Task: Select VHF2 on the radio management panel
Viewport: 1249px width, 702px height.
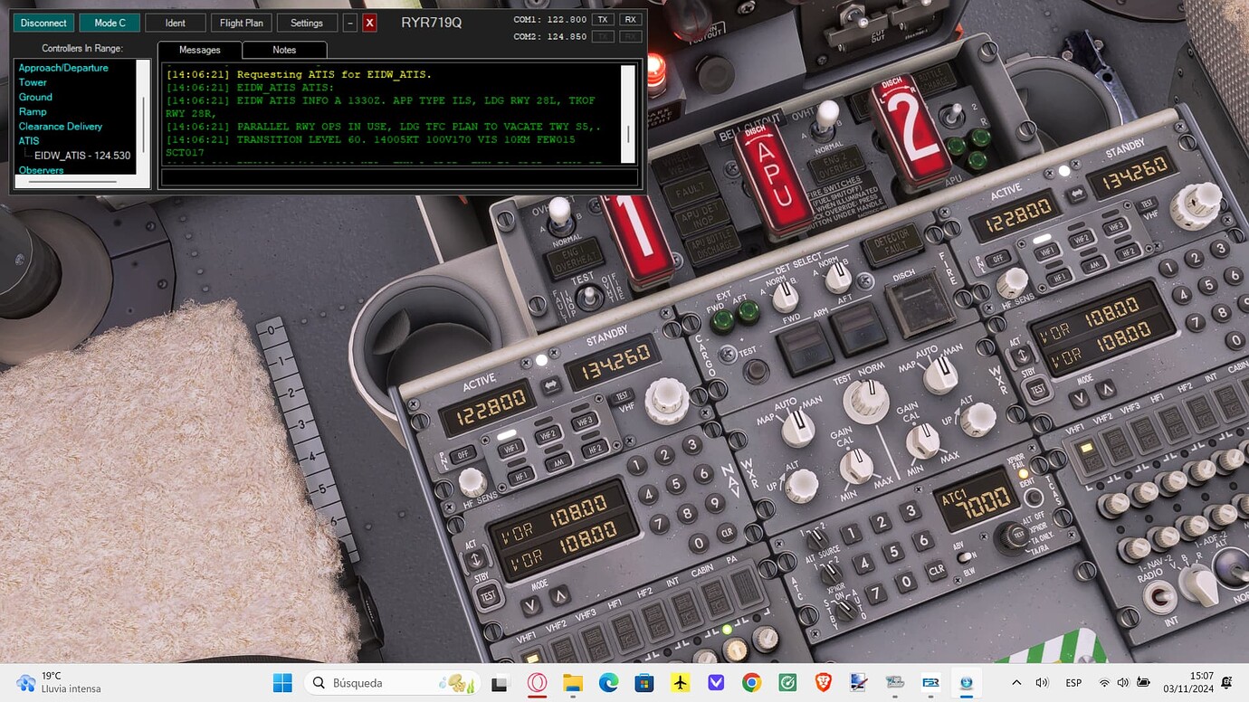Action: [548, 433]
